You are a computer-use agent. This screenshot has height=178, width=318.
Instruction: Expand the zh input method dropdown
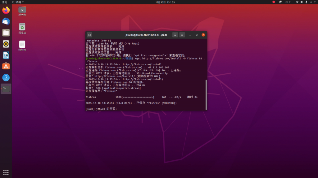click(288, 2)
